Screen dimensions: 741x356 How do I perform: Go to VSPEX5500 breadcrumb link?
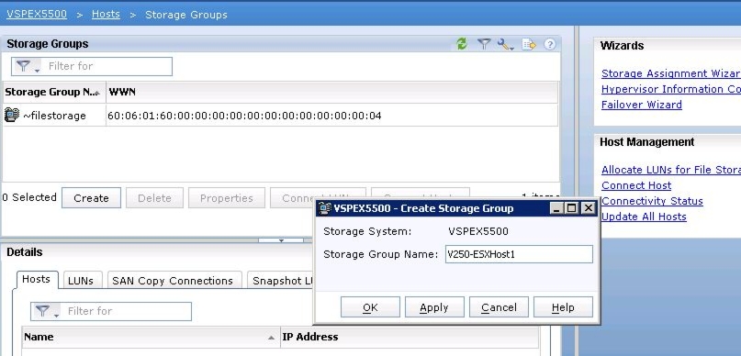37,14
